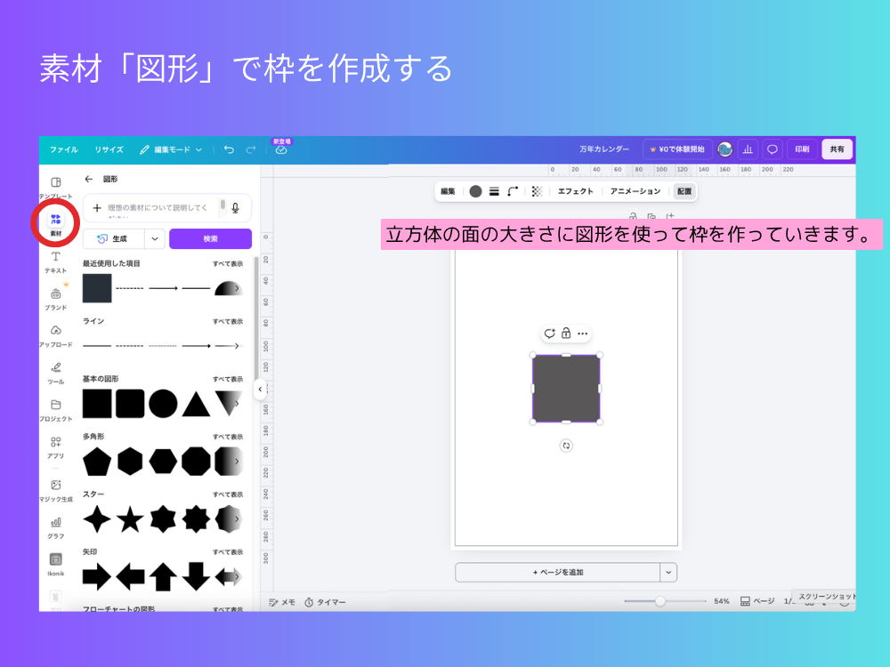The image size is (890, 667).
Task: Open the ファイル menu
Action: [63, 149]
